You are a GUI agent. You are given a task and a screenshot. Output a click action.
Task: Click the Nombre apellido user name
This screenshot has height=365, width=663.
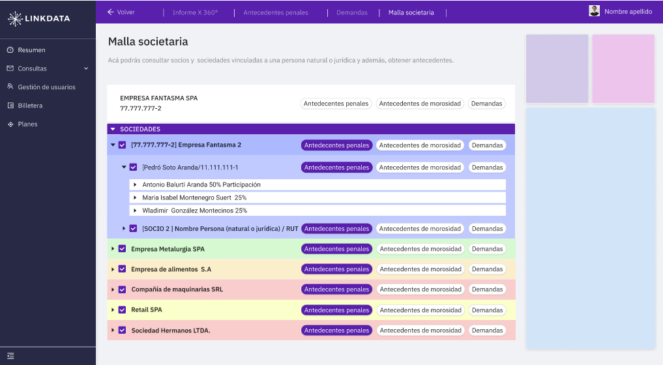click(628, 12)
